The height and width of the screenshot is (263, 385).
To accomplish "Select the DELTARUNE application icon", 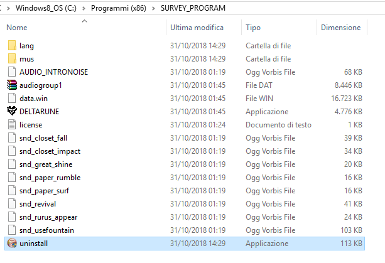I will (12, 111).
